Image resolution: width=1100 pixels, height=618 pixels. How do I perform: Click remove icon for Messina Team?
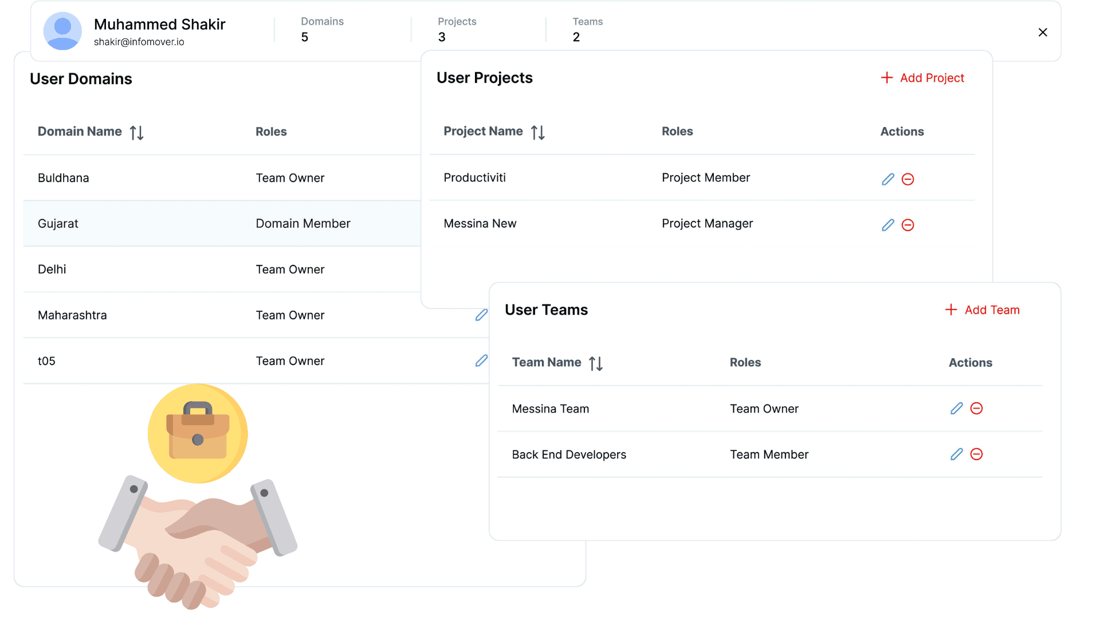[x=977, y=408]
